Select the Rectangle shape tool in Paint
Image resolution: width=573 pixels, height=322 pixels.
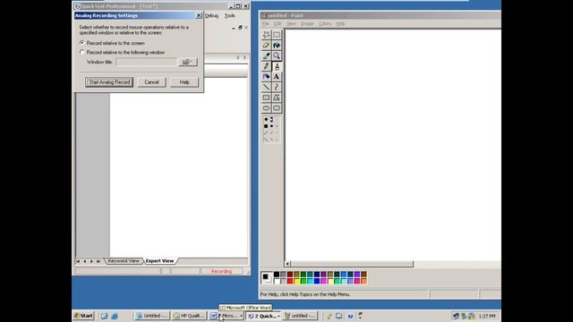point(266,97)
